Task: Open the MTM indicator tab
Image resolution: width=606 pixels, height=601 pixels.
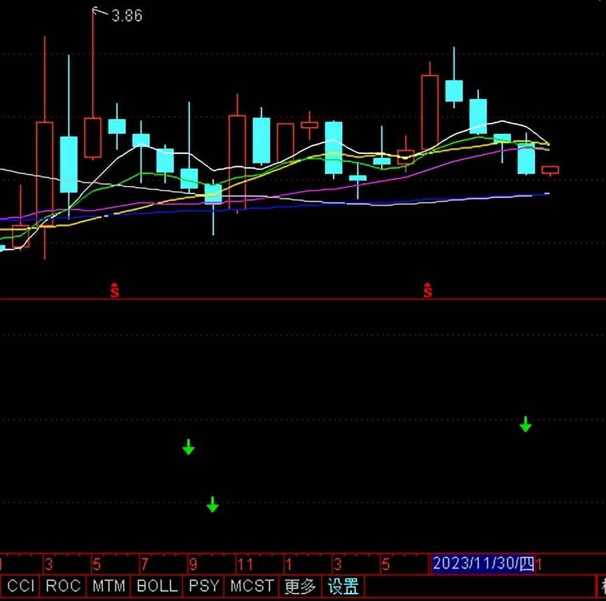Action: point(108,586)
